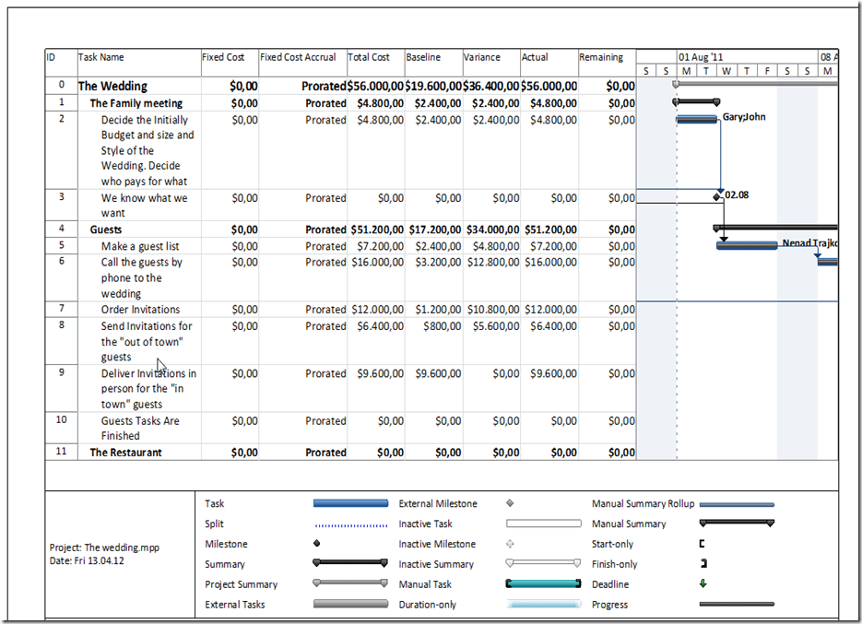
Task: Select the Fixed Cost Accrual column header
Action: pos(298,57)
